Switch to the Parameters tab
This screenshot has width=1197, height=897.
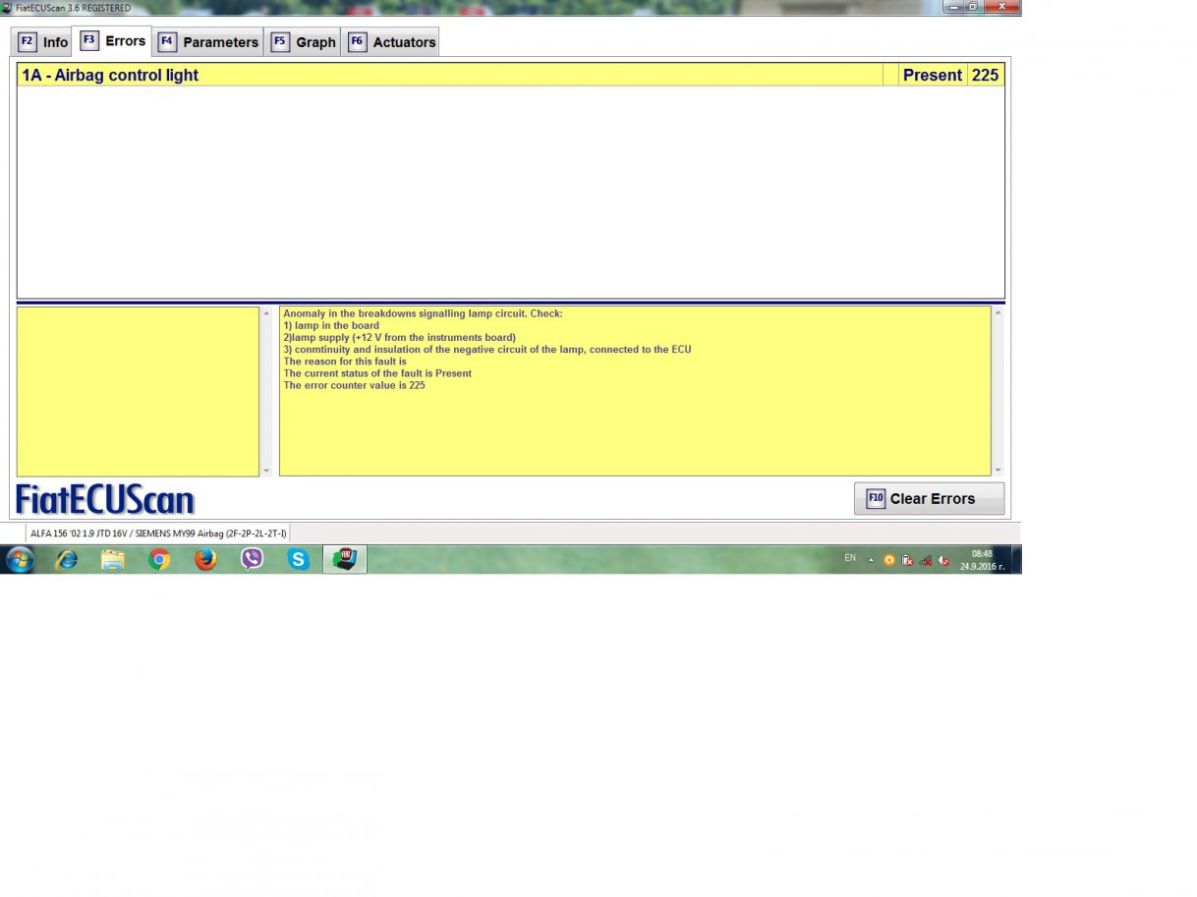[208, 42]
